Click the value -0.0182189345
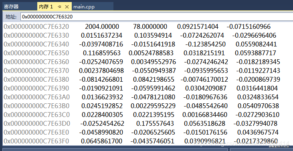 (258, 62)
